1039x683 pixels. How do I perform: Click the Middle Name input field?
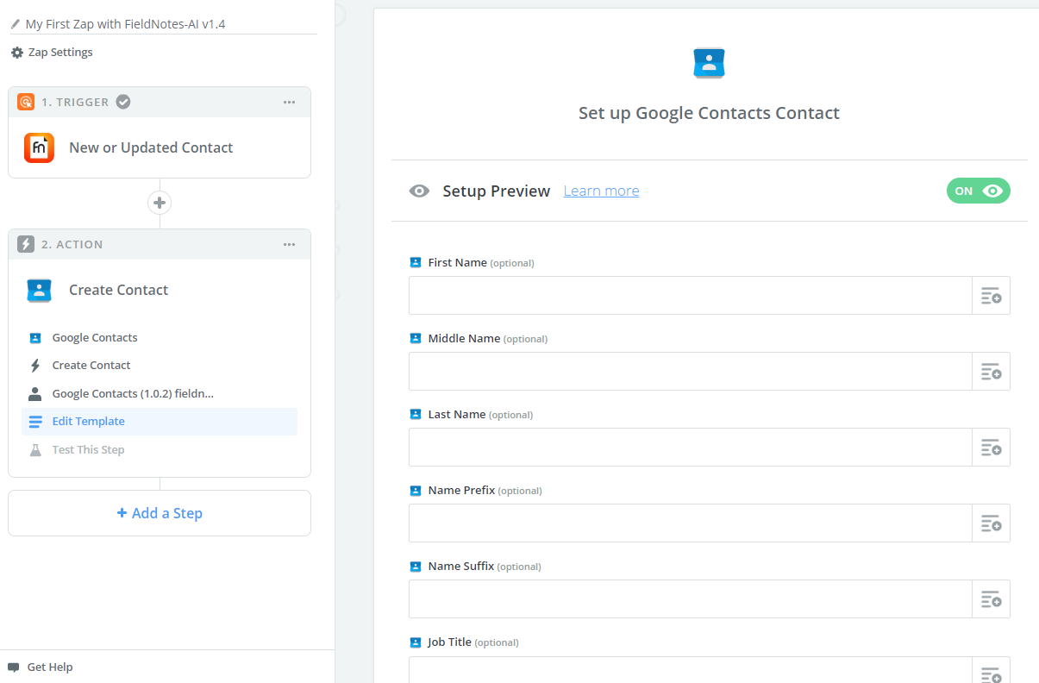(691, 372)
